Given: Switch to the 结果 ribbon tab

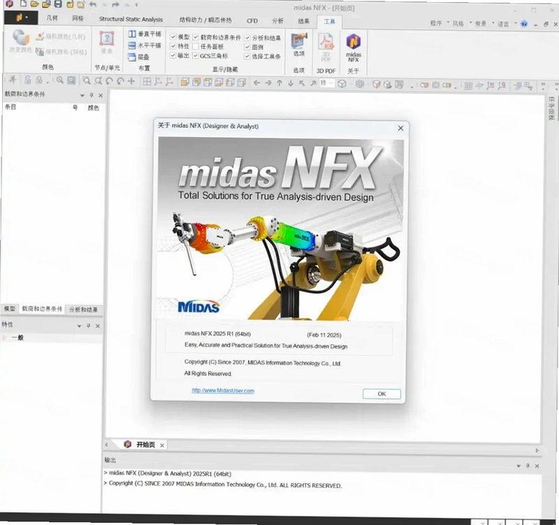Looking at the screenshot, I should (x=304, y=21).
